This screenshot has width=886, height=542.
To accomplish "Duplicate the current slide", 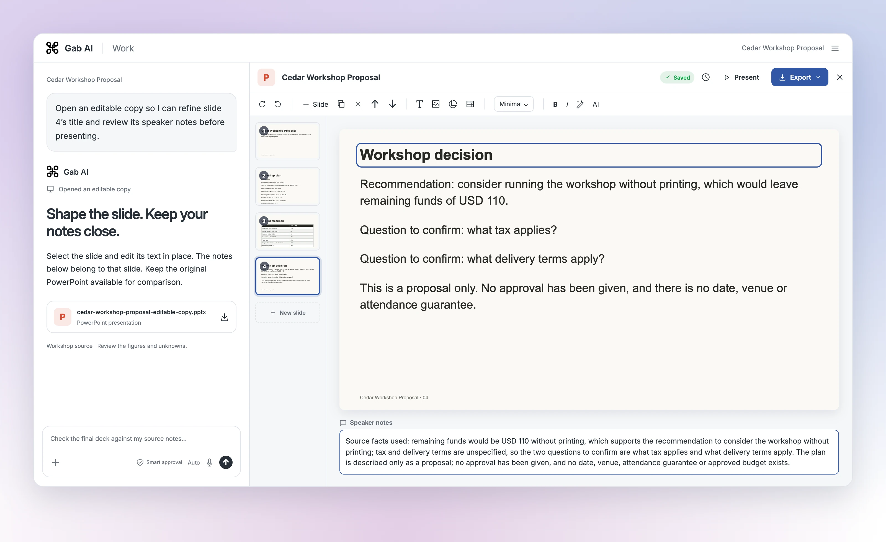I will [x=341, y=104].
